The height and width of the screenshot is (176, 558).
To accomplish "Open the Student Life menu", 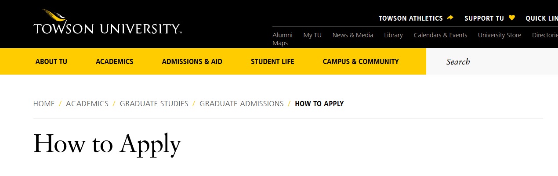I will pyautogui.click(x=272, y=61).
